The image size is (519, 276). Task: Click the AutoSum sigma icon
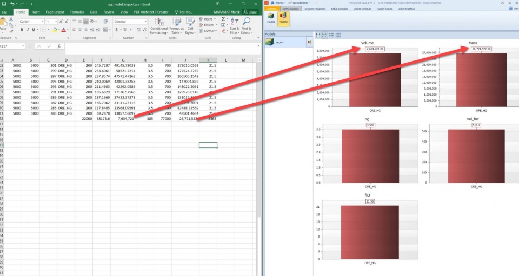pyautogui.click(x=223, y=18)
